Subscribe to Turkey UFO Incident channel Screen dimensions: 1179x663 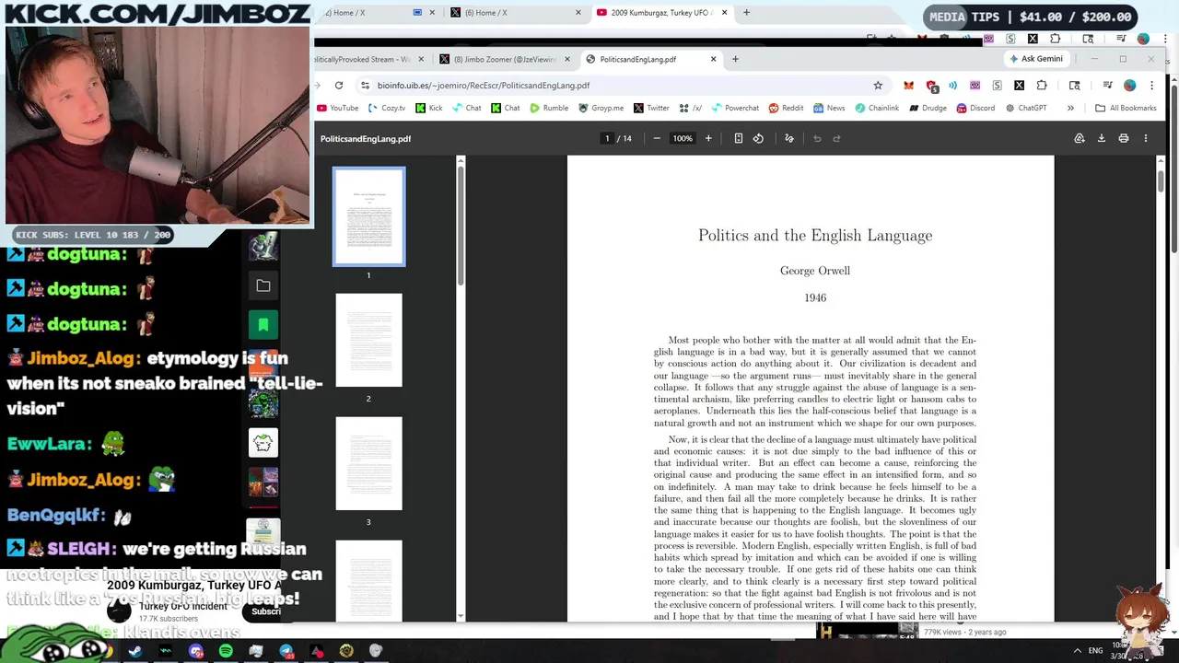pos(265,611)
